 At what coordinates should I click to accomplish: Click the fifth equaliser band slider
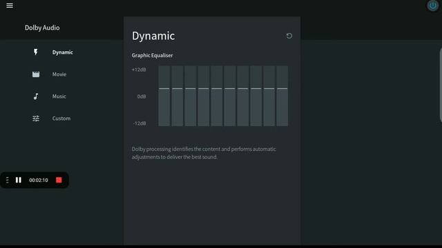point(216,96)
